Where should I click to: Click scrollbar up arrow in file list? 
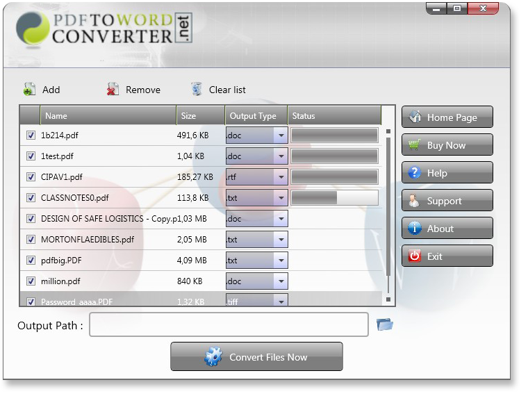click(x=388, y=131)
